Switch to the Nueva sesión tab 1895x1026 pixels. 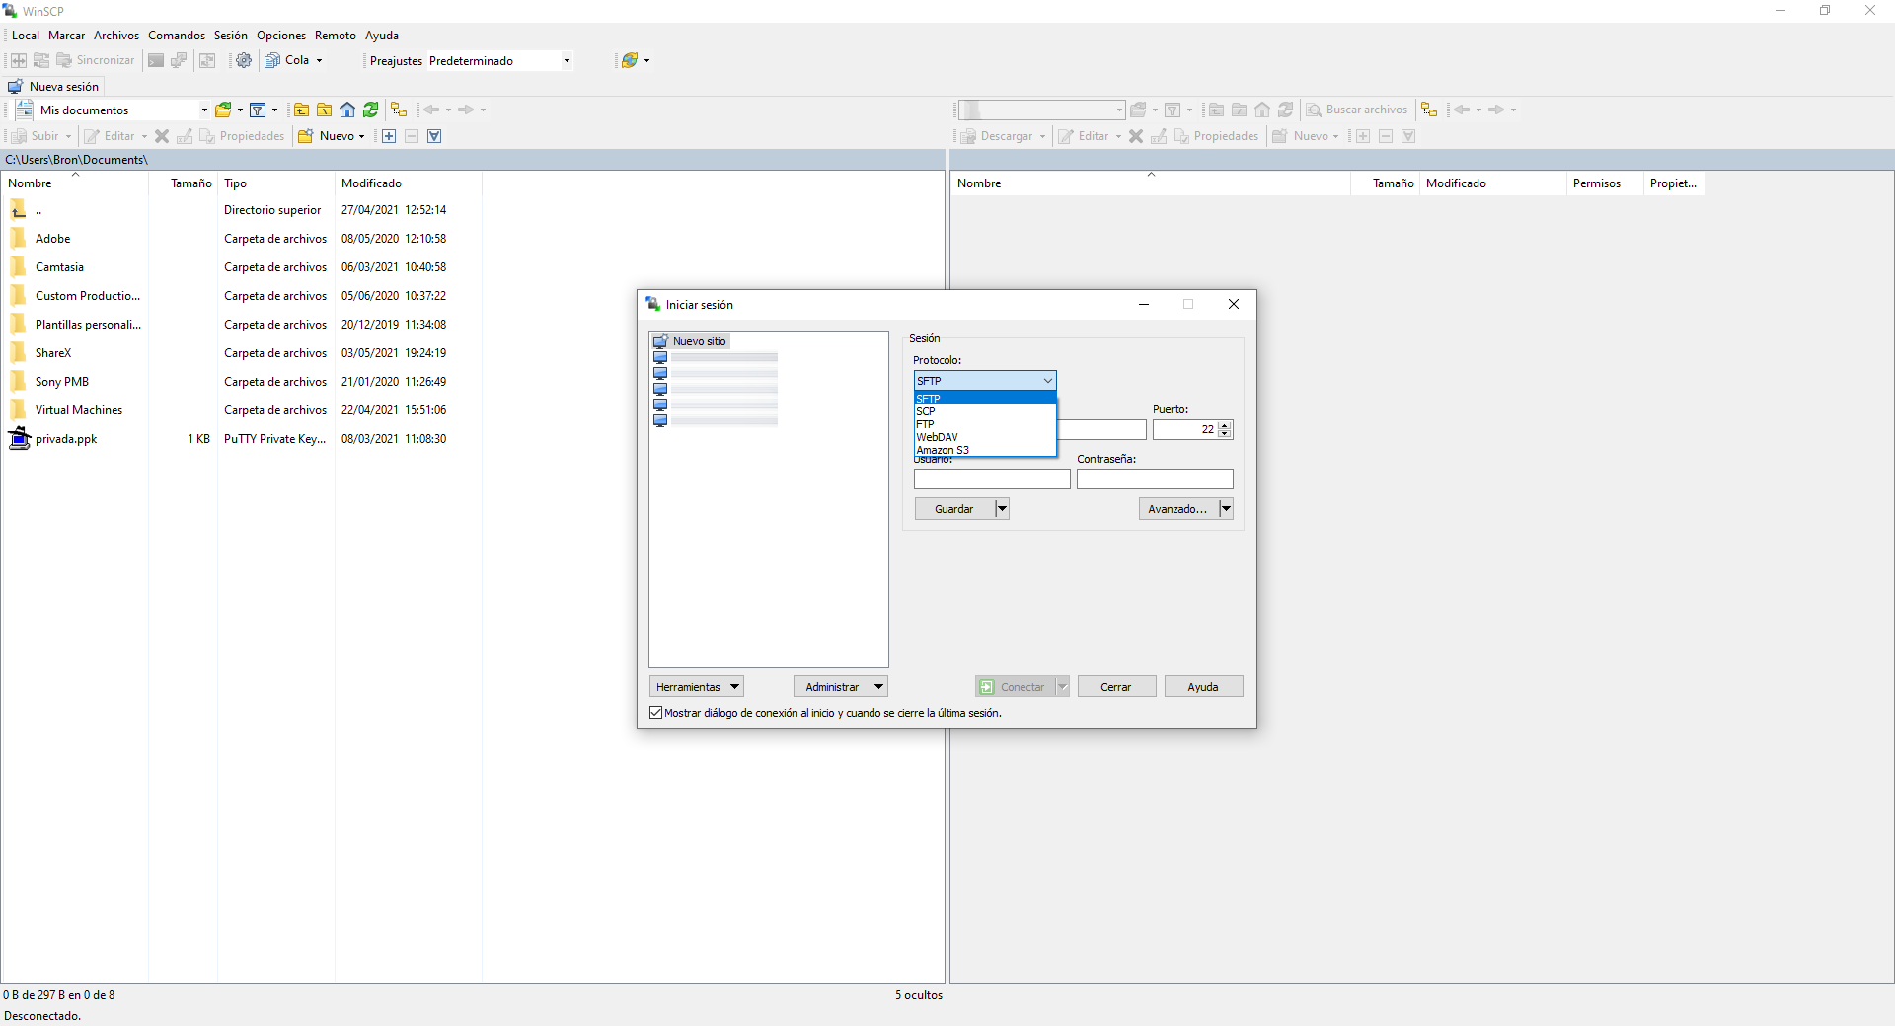(54, 87)
